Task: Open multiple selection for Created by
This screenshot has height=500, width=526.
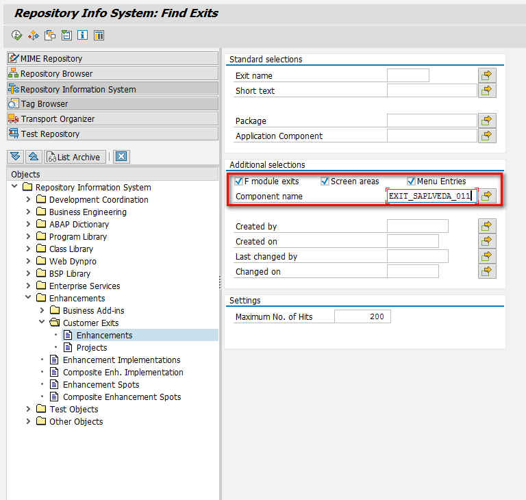Action: 487,226
